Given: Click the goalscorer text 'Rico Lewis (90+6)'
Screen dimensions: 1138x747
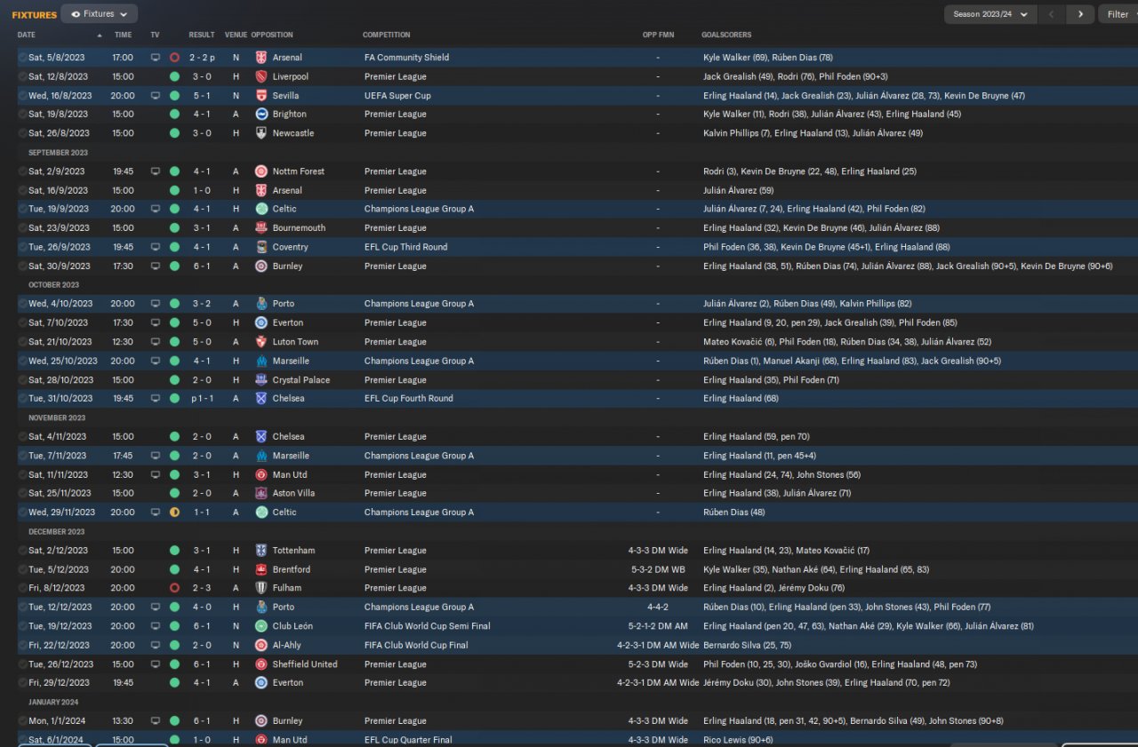Looking at the screenshot, I should tap(738, 740).
